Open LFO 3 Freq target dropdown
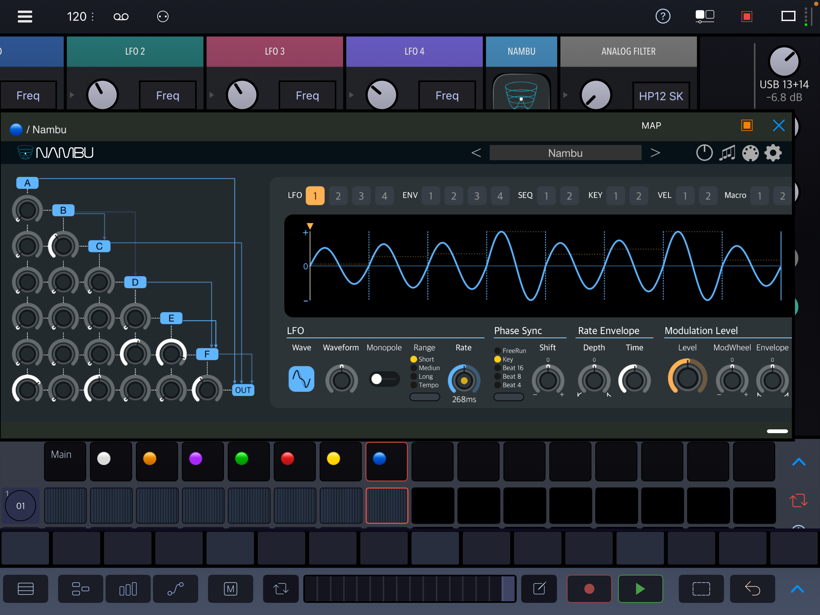The height and width of the screenshot is (615, 820). pos(307,95)
